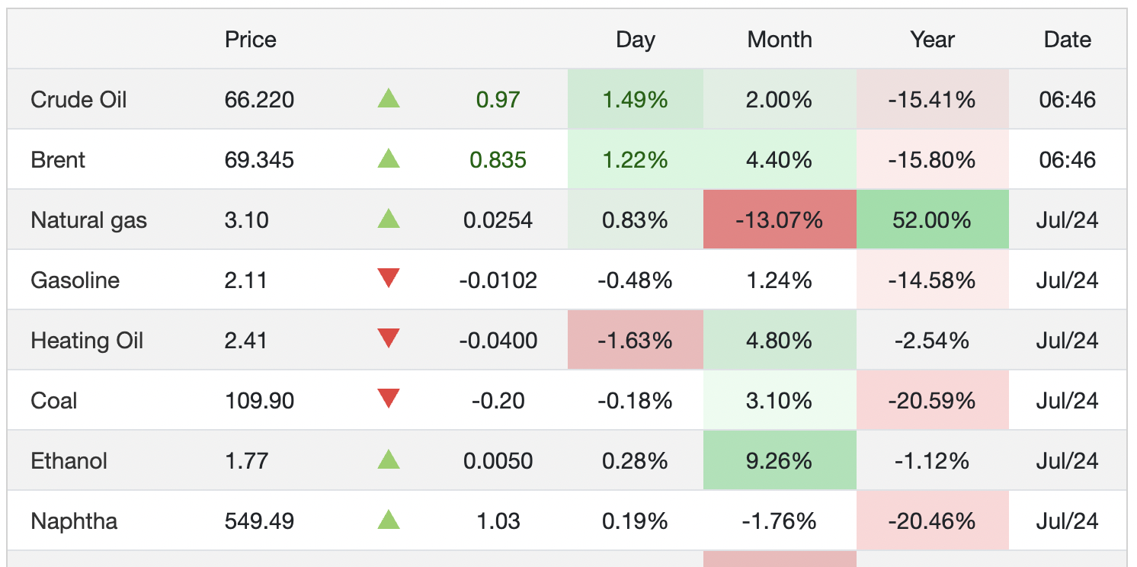1137x567 pixels.
Task: Click the red down arrow in Gasoline row
Action: pos(389,279)
